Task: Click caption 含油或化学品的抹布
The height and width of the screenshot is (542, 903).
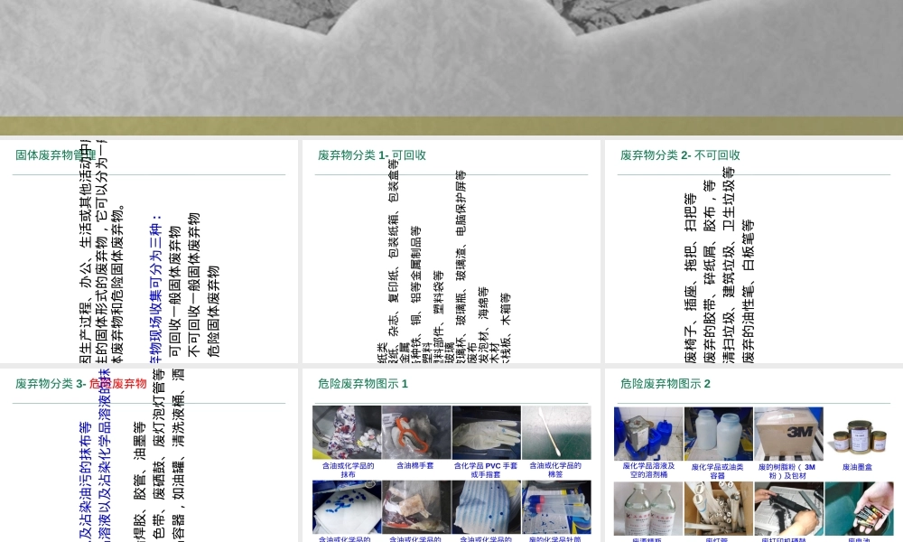Action: tap(348, 470)
